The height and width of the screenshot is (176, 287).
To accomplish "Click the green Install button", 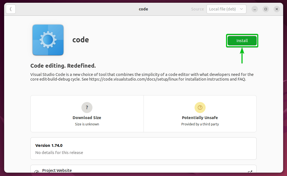I will (x=242, y=41).
